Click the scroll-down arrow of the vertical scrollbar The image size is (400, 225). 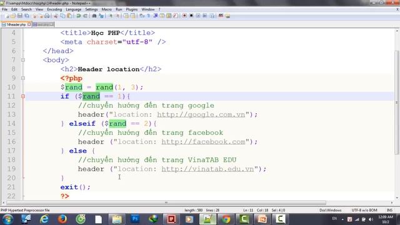click(x=397, y=197)
